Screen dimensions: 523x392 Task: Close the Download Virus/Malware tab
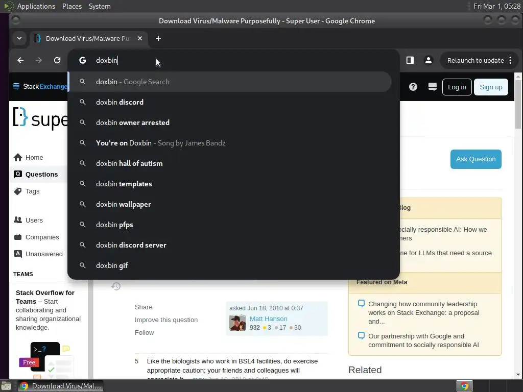140,38
